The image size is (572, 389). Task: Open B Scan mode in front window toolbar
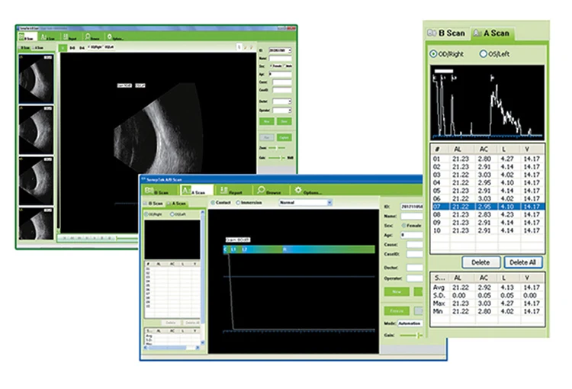156,191
